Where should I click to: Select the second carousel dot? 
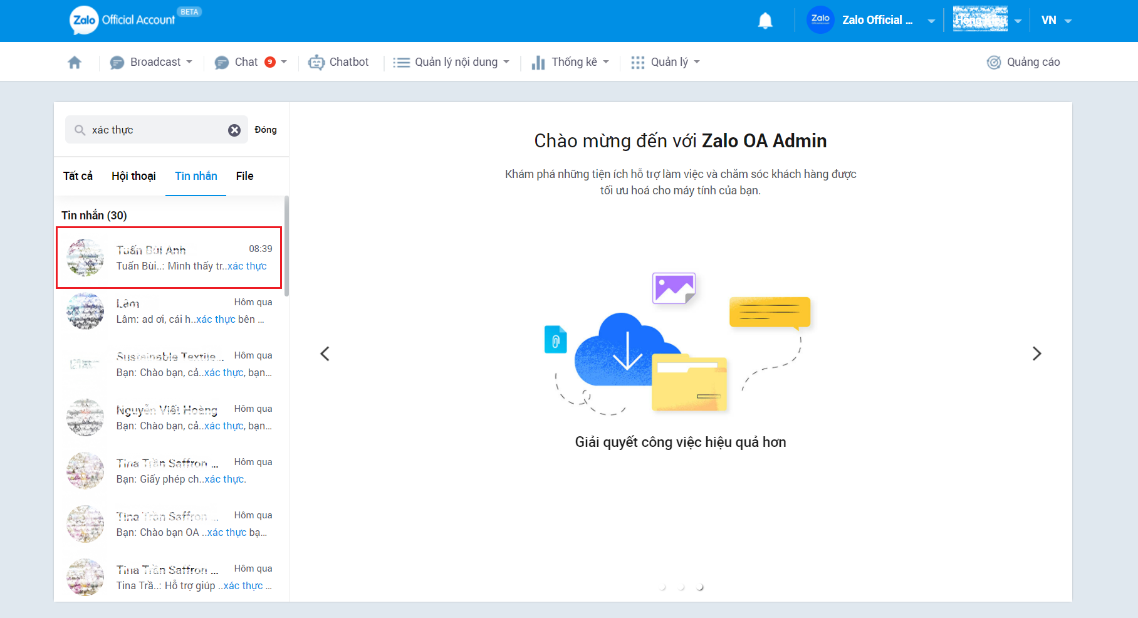tap(681, 587)
